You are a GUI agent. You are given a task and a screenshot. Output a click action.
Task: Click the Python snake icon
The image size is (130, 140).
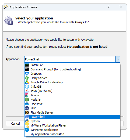tap(27, 121)
